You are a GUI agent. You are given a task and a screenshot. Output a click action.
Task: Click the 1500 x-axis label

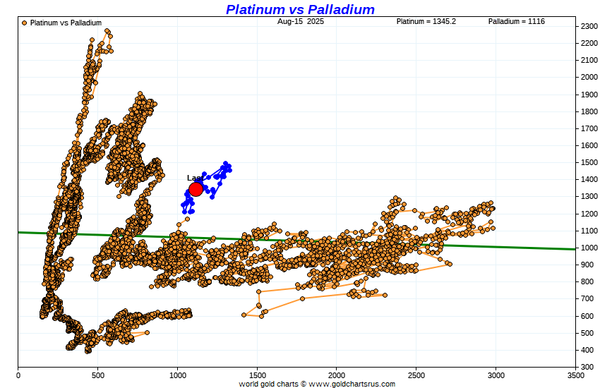coord(257,375)
